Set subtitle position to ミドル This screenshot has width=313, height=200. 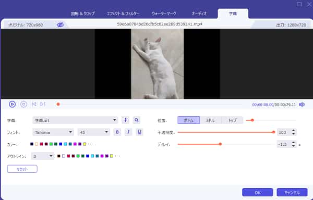(210, 120)
